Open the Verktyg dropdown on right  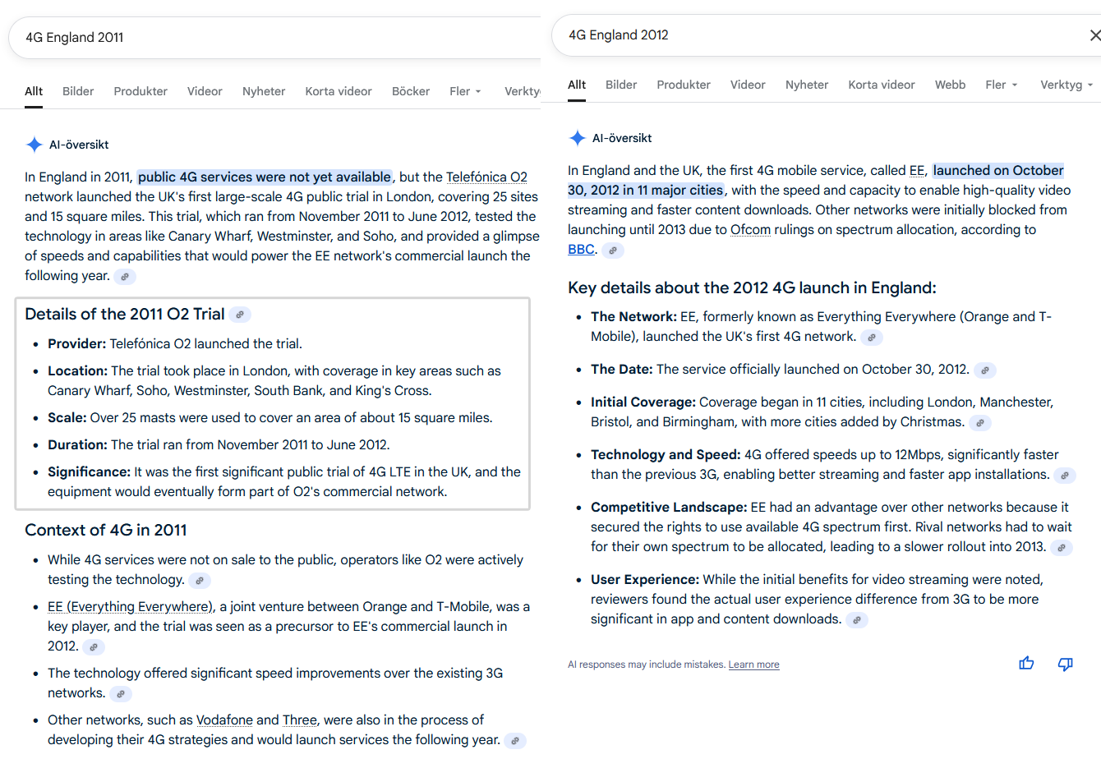coord(1066,85)
